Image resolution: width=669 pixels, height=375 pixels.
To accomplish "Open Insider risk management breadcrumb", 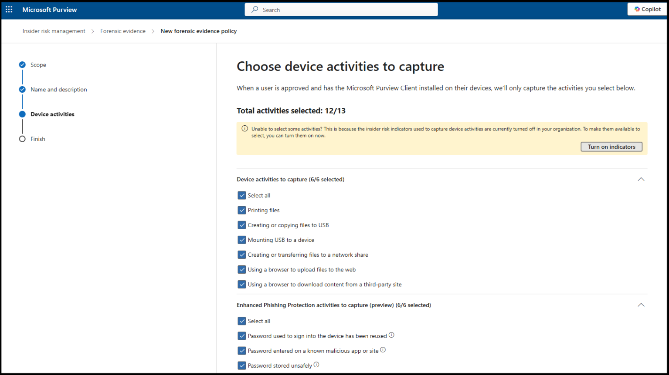I will (54, 31).
